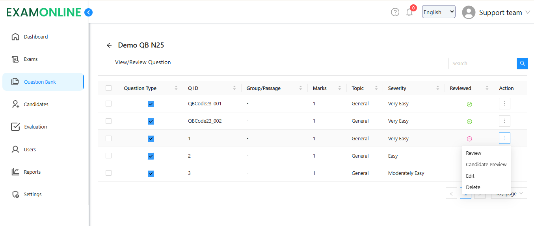
Task: Click into the Search input field
Action: pos(482,63)
